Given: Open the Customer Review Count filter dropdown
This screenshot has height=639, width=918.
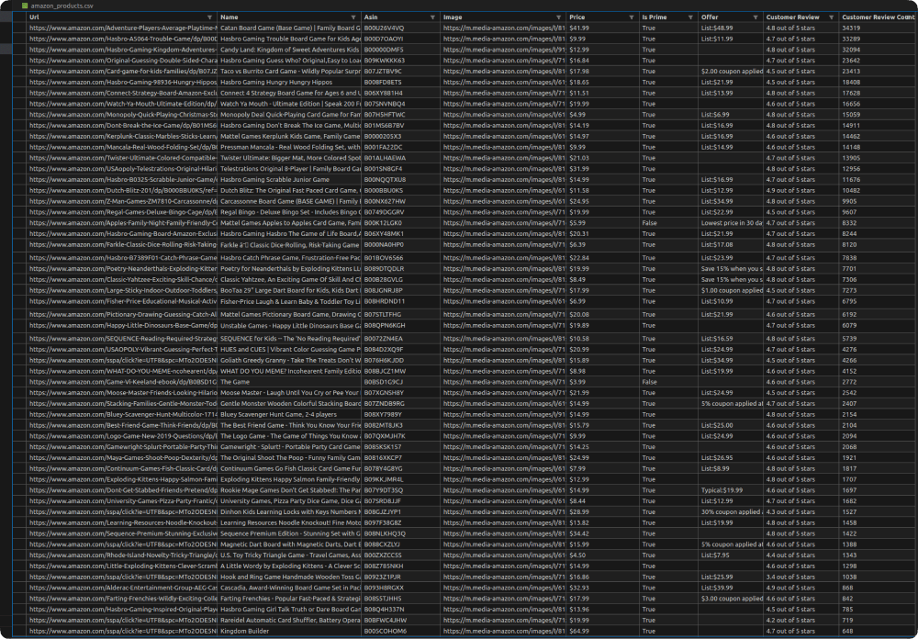Looking at the screenshot, I should coord(912,17).
